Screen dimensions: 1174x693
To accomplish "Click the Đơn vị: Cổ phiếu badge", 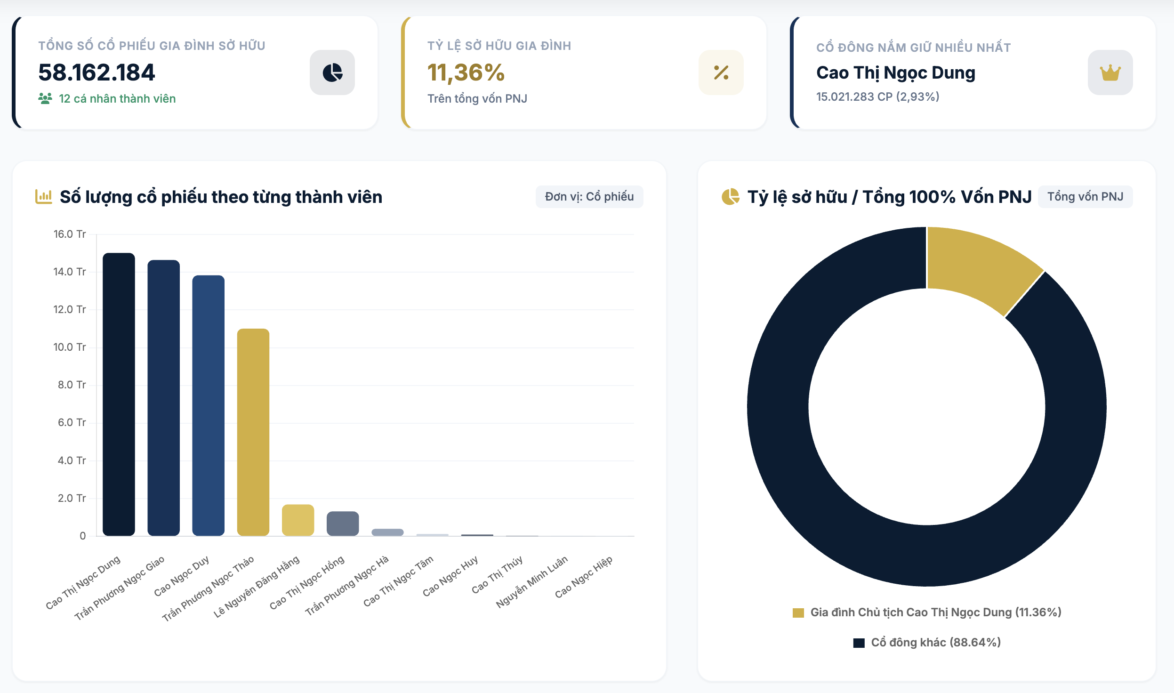I will coord(589,196).
